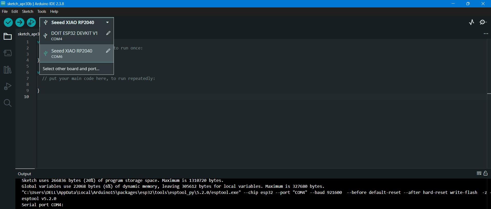Click the 'Serial port COM4:' output line

(x=42, y=205)
